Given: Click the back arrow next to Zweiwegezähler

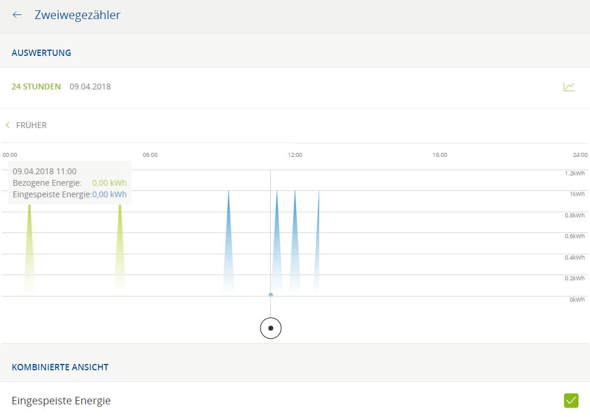Looking at the screenshot, I should click(x=17, y=15).
